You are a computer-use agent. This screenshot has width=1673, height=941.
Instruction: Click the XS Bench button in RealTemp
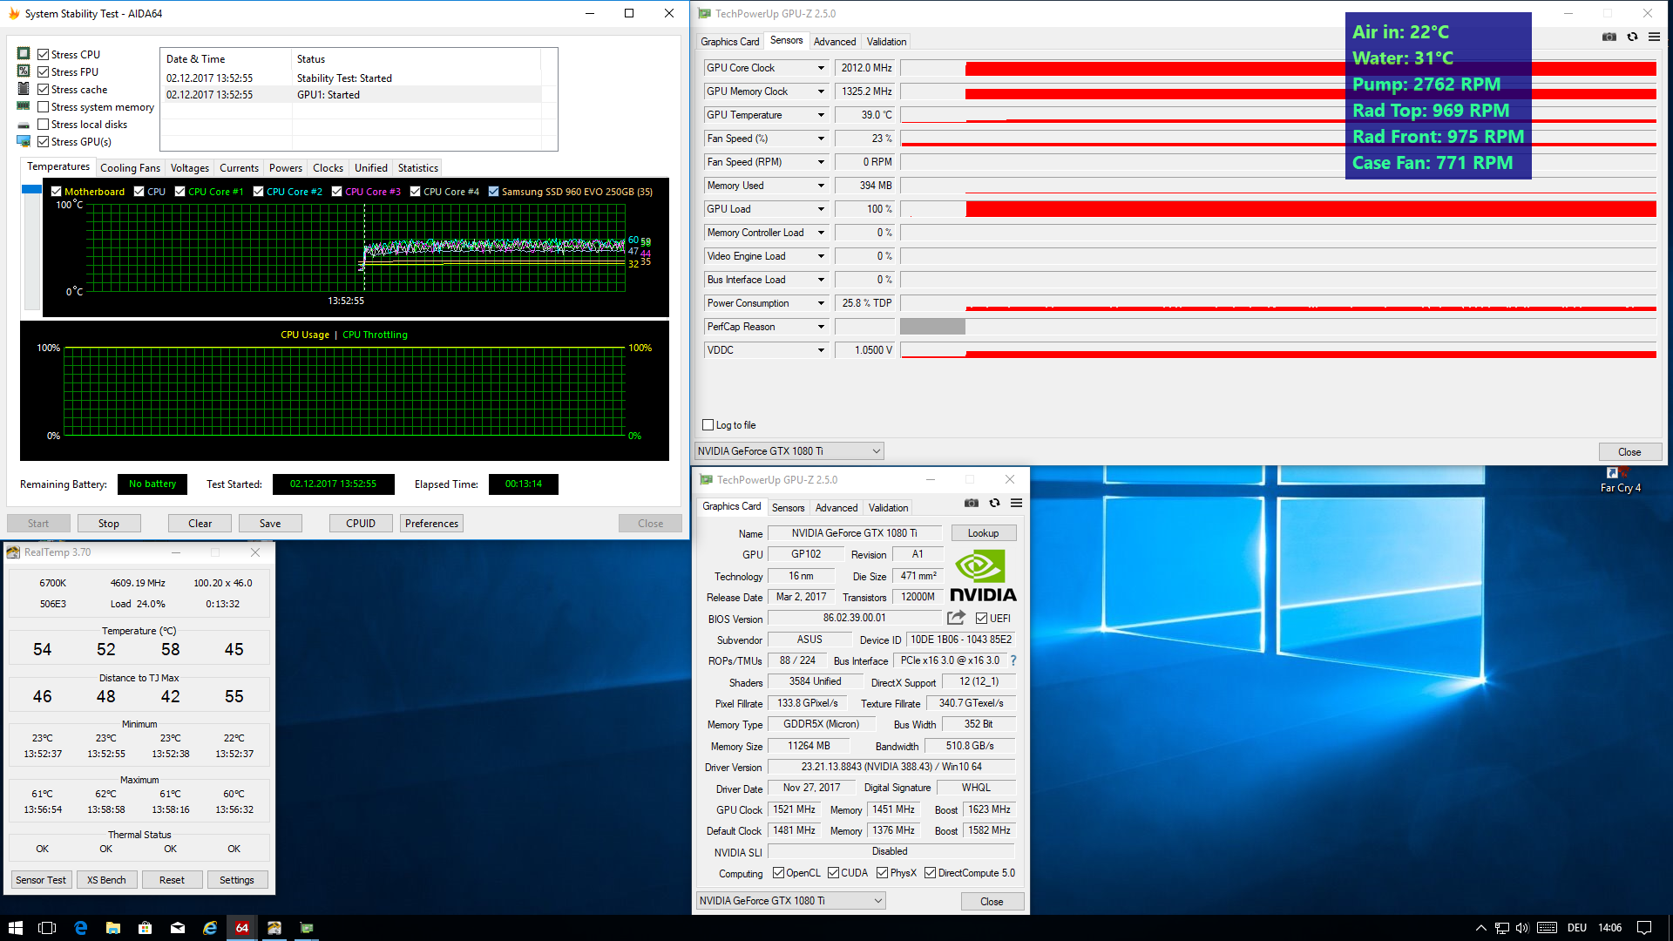click(x=106, y=880)
